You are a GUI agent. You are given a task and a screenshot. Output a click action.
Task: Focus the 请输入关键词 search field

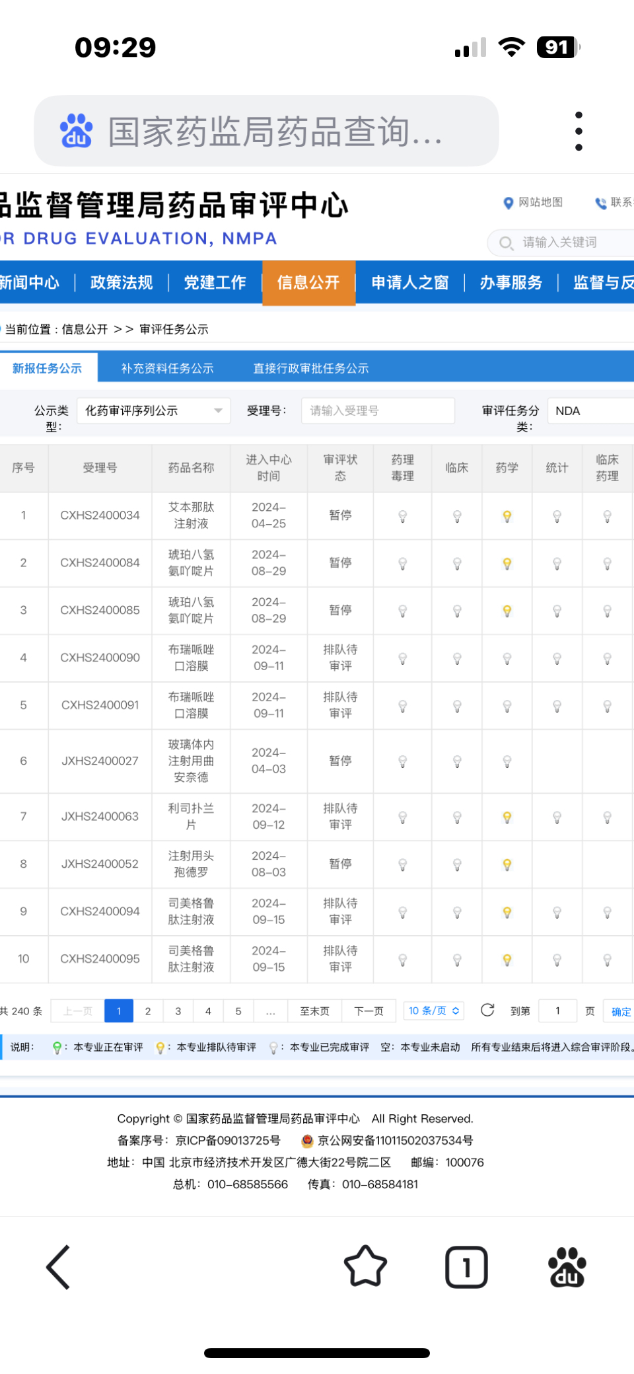pyautogui.click(x=561, y=243)
